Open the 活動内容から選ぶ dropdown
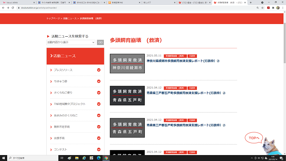The width and height of the screenshot is (286, 161). [71, 42]
